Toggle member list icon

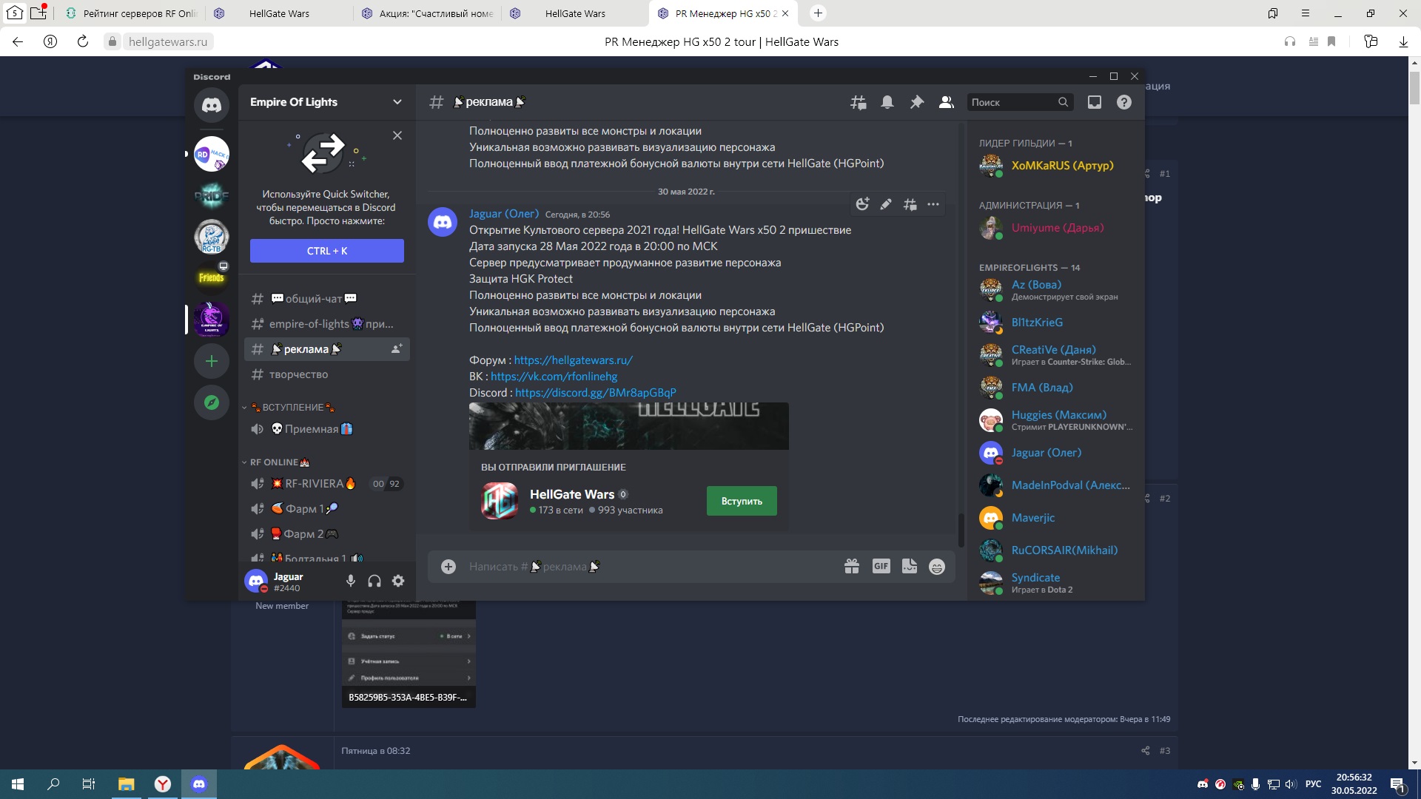[946, 102]
